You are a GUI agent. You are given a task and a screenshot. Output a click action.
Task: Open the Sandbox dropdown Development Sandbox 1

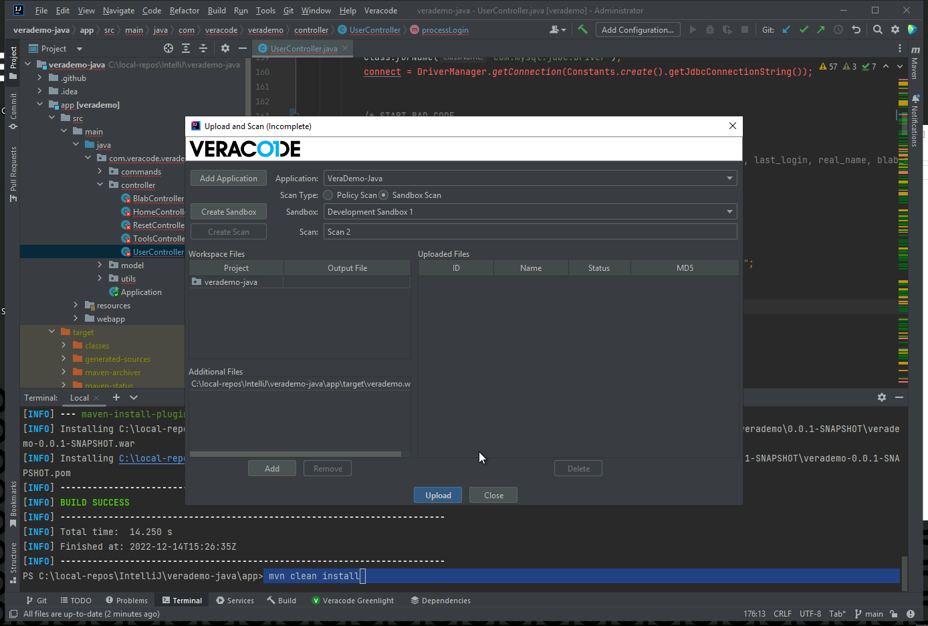pos(530,212)
